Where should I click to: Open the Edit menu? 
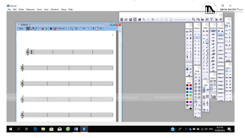pyautogui.click(x=15, y=10)
